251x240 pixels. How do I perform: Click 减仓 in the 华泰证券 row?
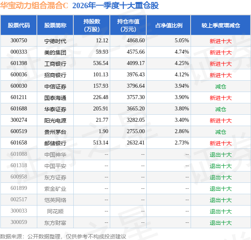tap(221, 109)
